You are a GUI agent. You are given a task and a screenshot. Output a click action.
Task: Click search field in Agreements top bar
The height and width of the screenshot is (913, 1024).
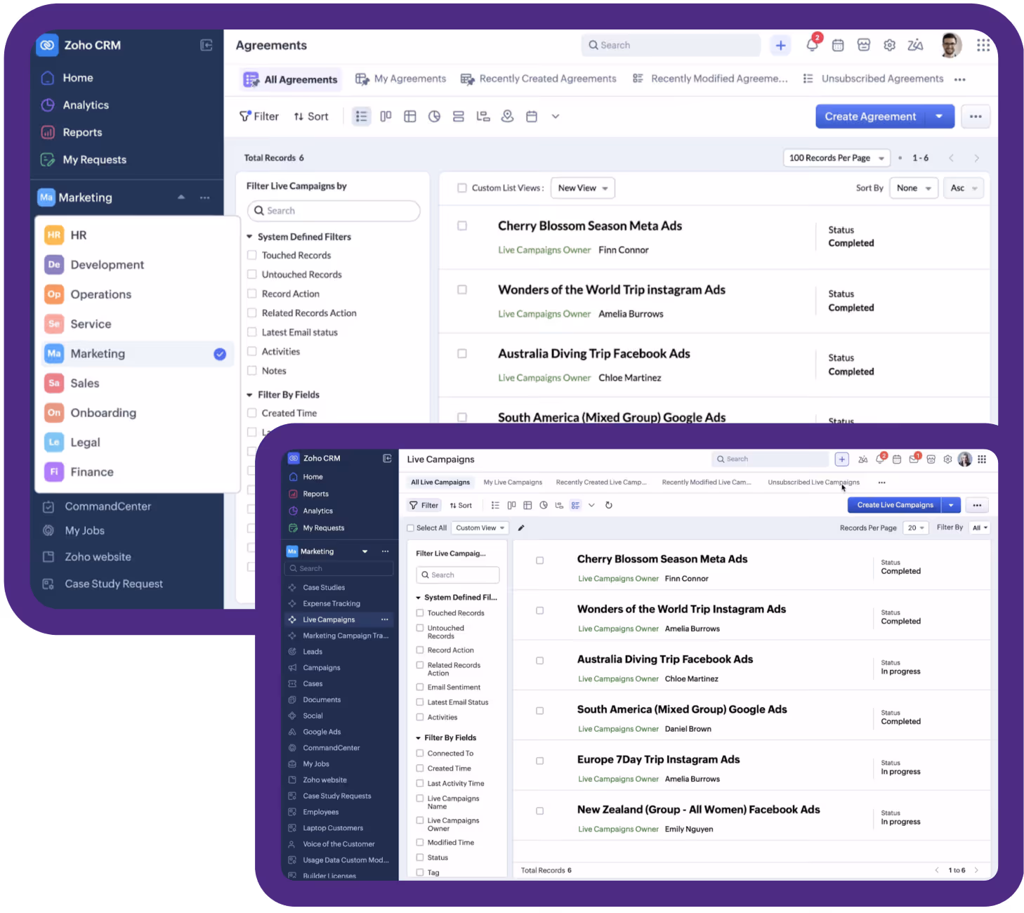(x=671, y=45)
